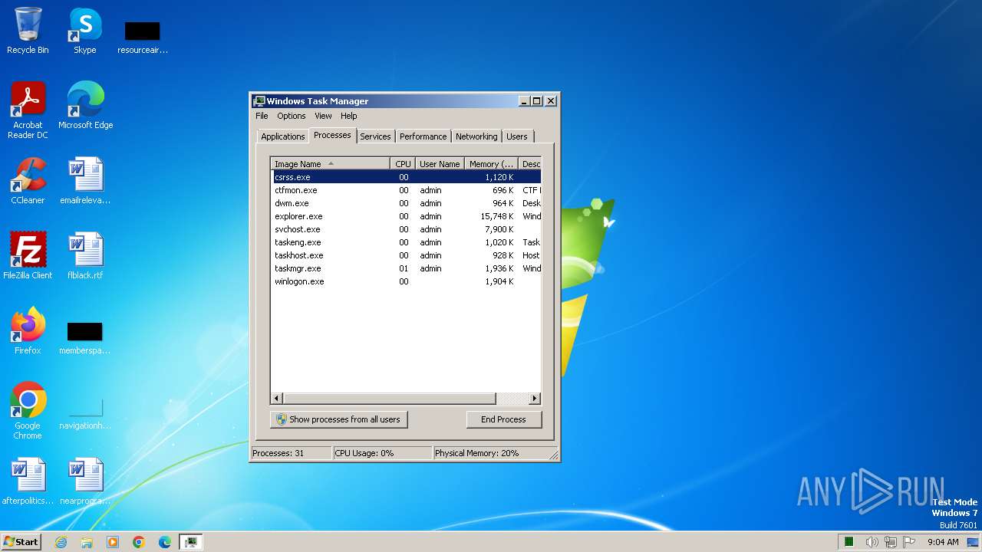Select the explorer.exe process row

point(406,216)
